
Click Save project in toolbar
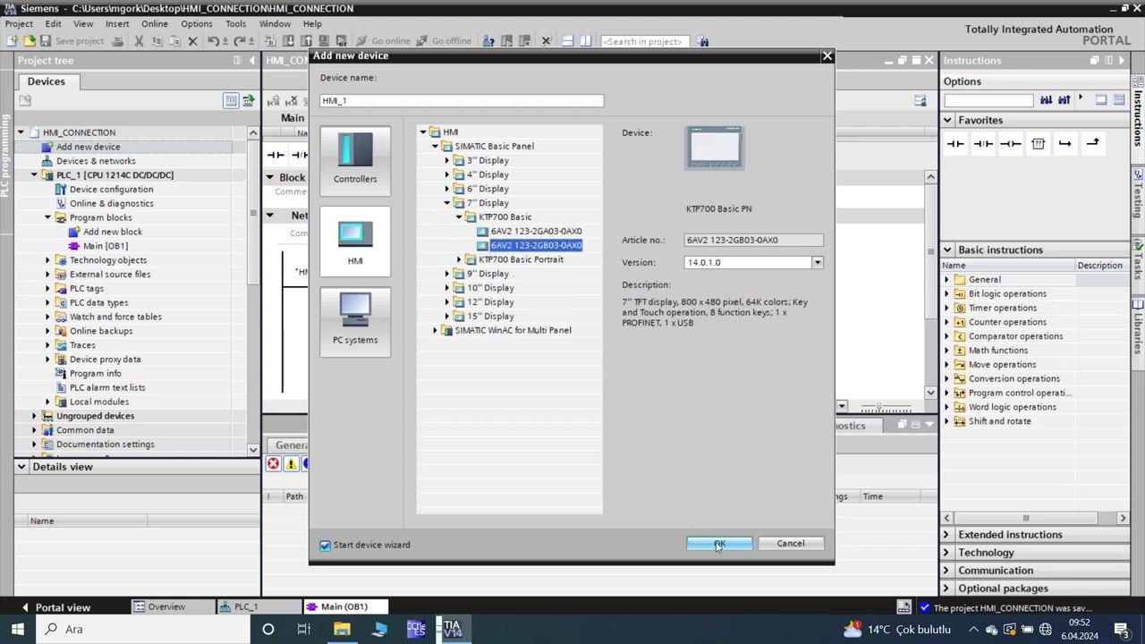[x=72, y=41]
